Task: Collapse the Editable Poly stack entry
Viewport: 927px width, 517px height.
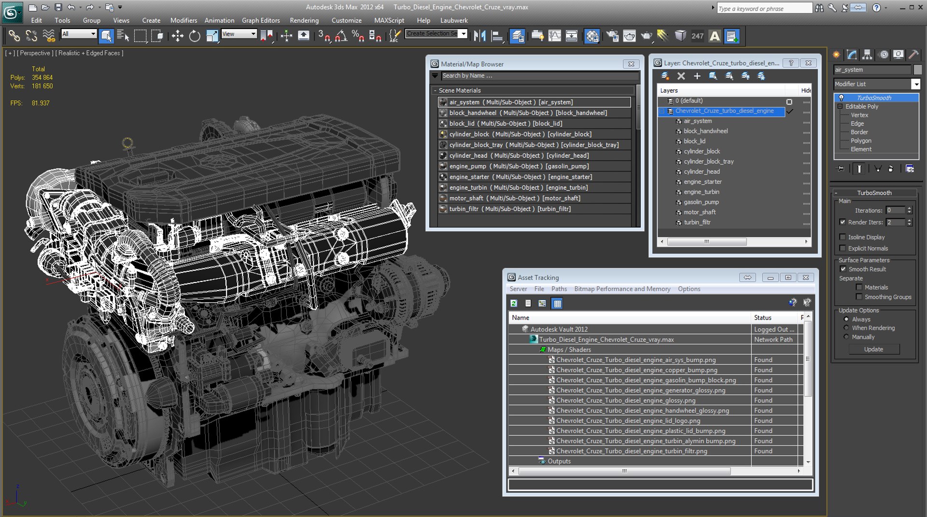Action: (840, 106)
